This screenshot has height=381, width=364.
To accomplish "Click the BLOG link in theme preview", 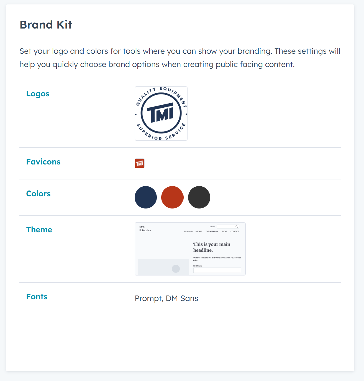I will [x=224, y=231].
